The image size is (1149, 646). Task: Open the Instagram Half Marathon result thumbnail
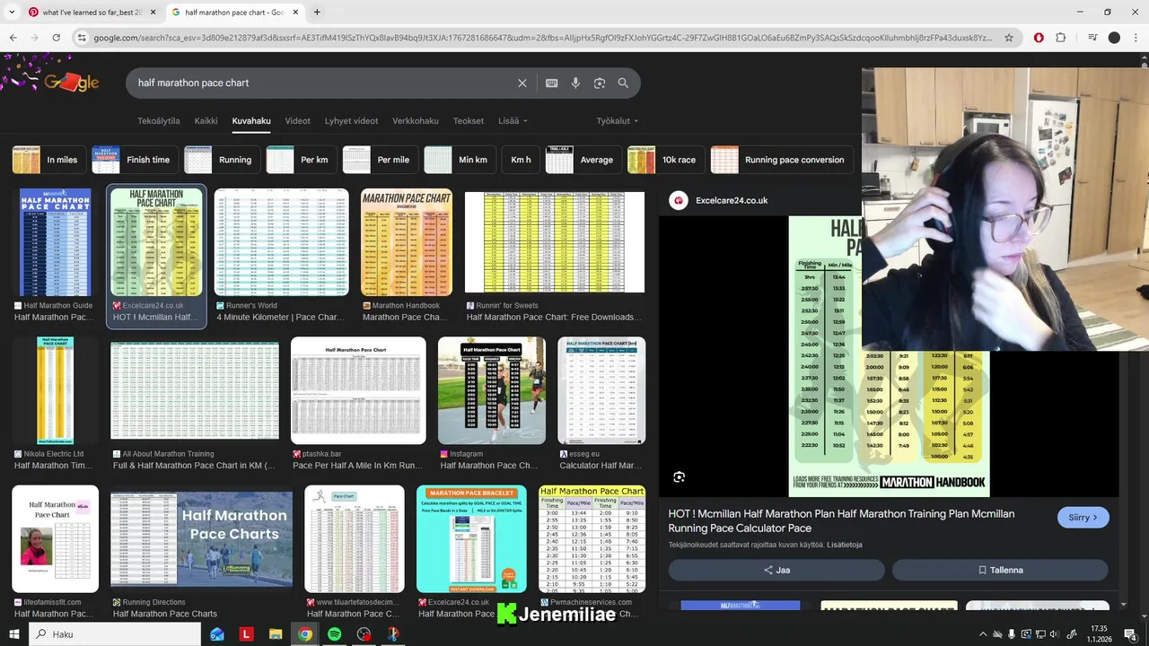click(x=492, y=390)
